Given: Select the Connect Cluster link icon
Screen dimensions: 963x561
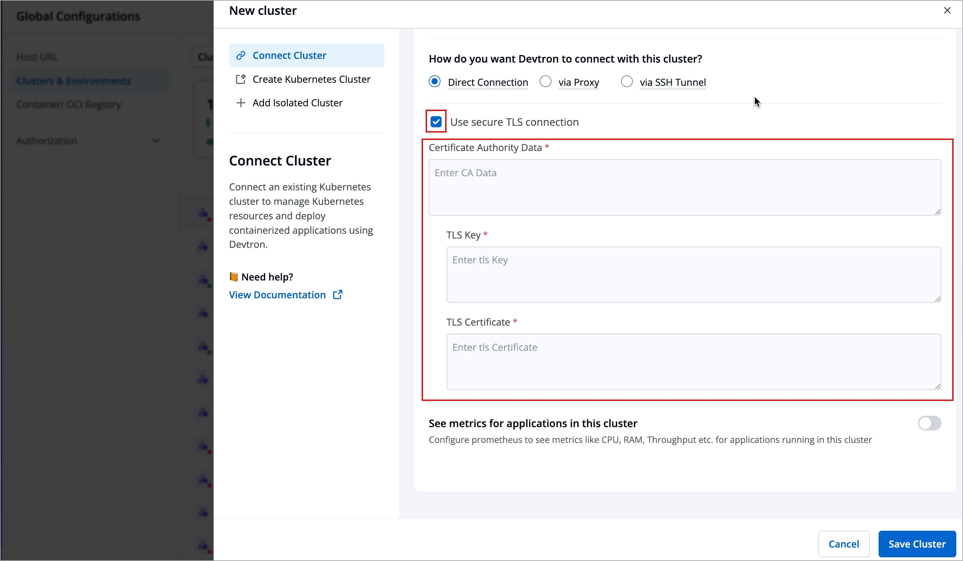Looking at the screenshot, I should pyautogui.click(x=241, y=55).
